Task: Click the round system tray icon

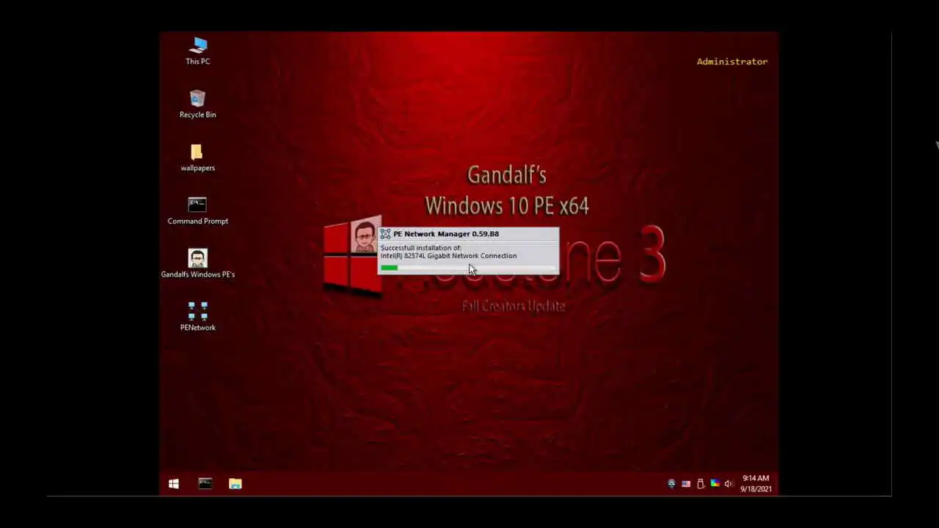Action: pyautogui.click(x=671, y=484)
